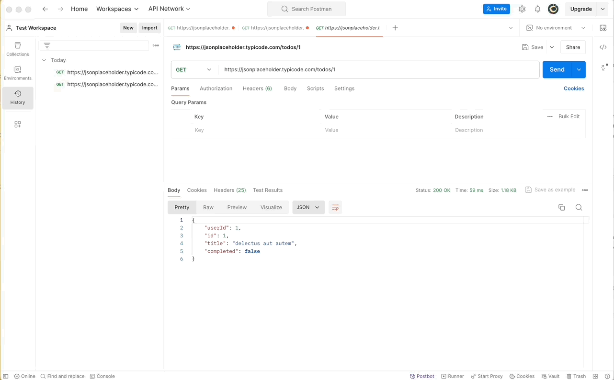Viewport: 614px width, 380px height.
Task: Click the New button
Action: tap(128, 28)
